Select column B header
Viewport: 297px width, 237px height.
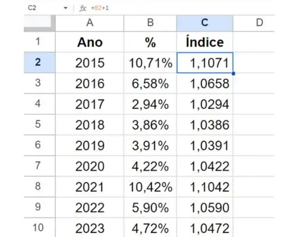coord(150,23)
